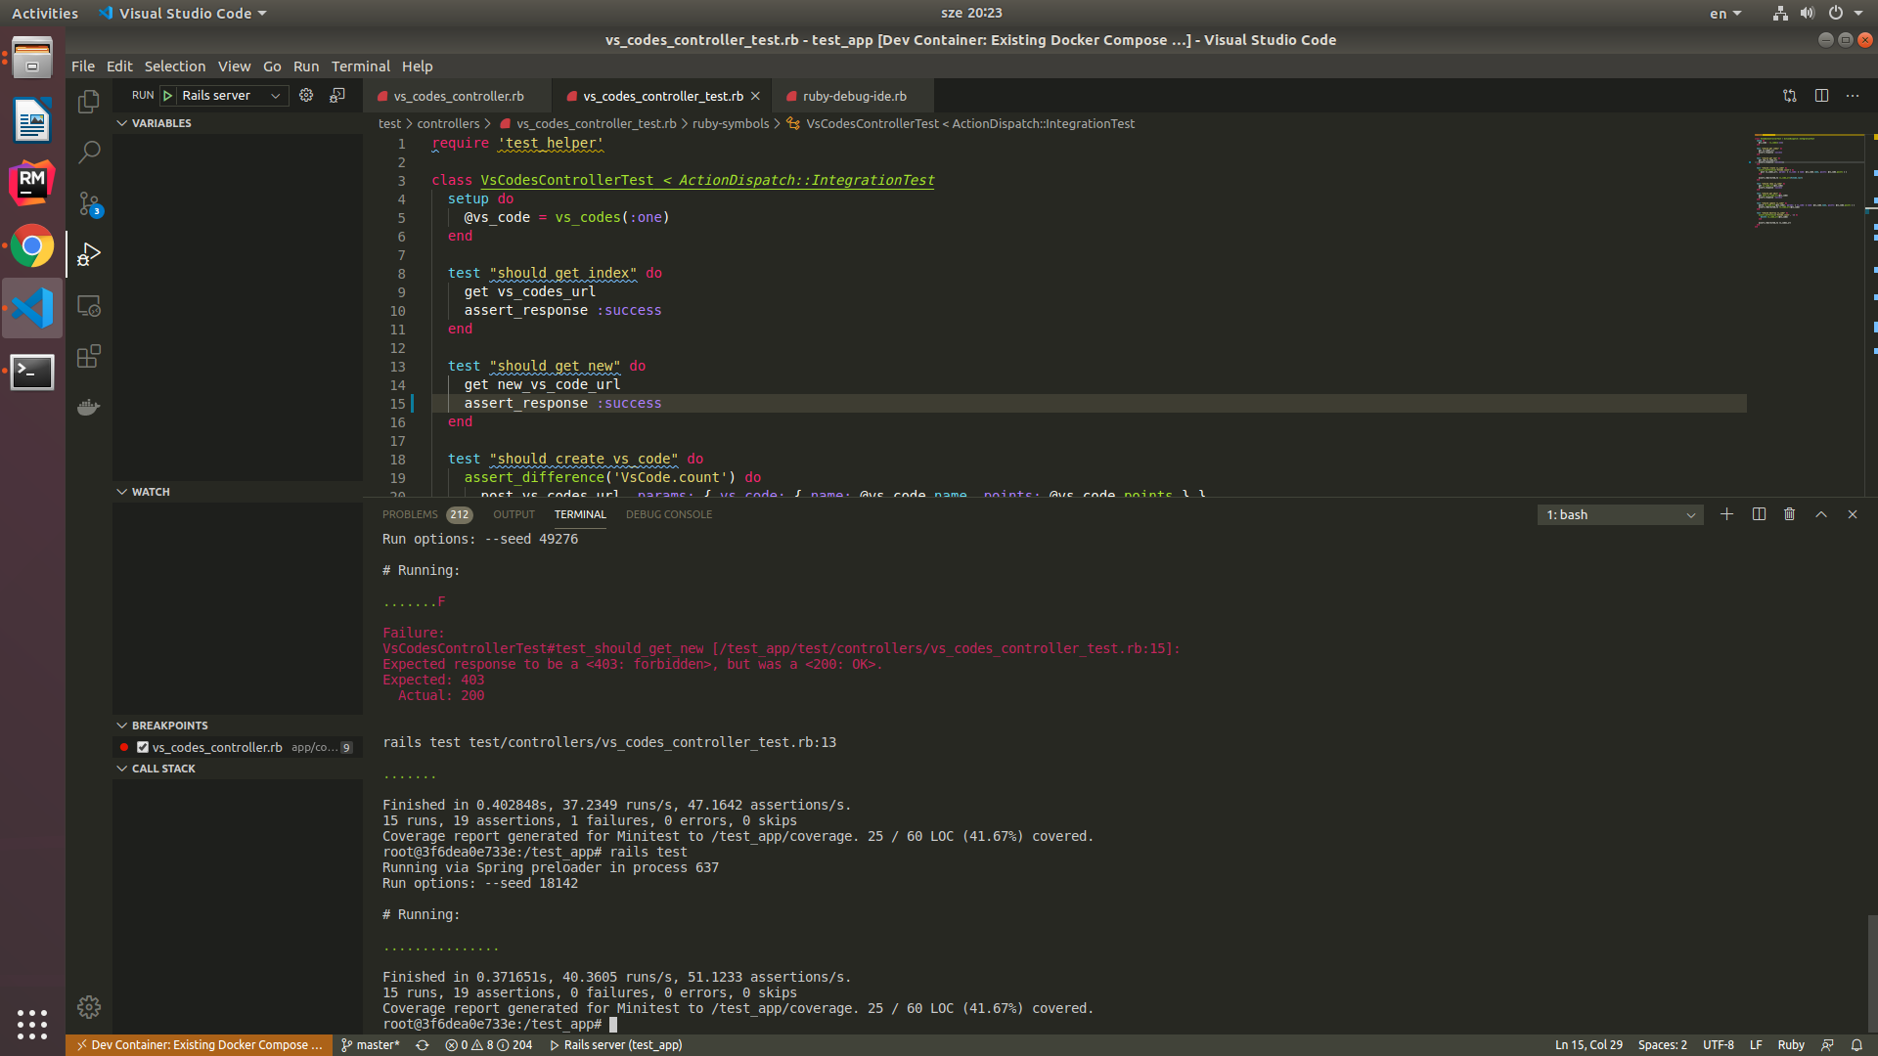Click the master* git branch indicator
The width and height of the screenshot is (1878, 1056).
[x=370, y=1045]
